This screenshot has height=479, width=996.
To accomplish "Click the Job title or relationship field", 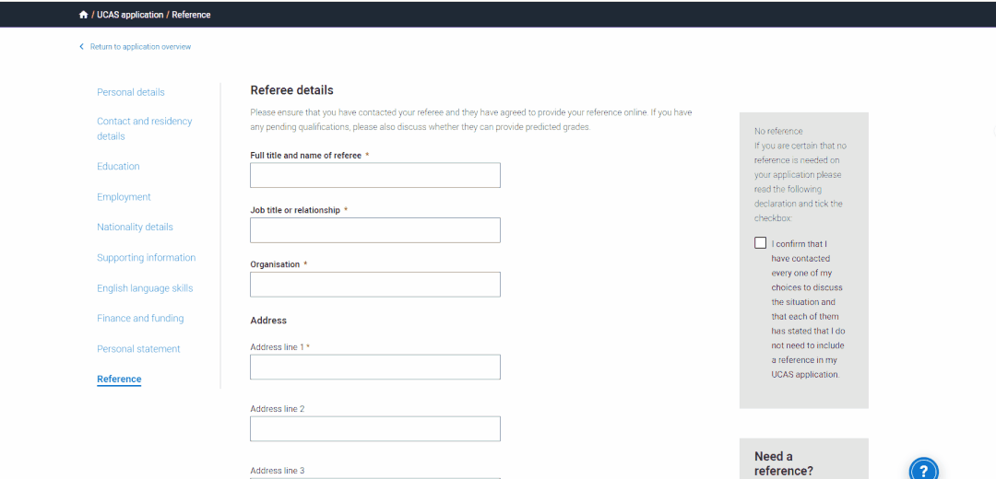I will [x=374, y=230].
